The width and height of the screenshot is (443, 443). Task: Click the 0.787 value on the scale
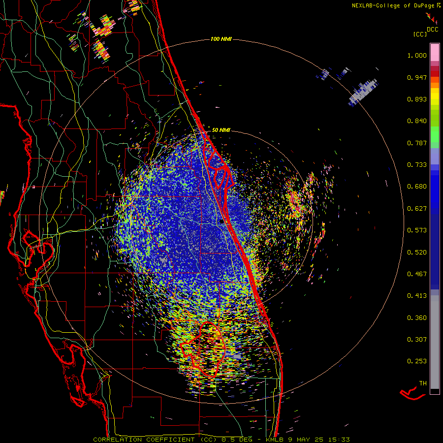pyautogui.click(x=417, y=143)
